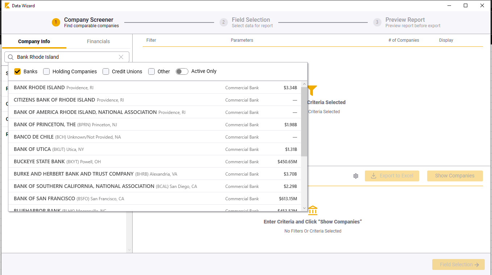Click the up chevron on results scrollbar
The width and height of the screenshot is (492, 275).
(x=304, y=83)
